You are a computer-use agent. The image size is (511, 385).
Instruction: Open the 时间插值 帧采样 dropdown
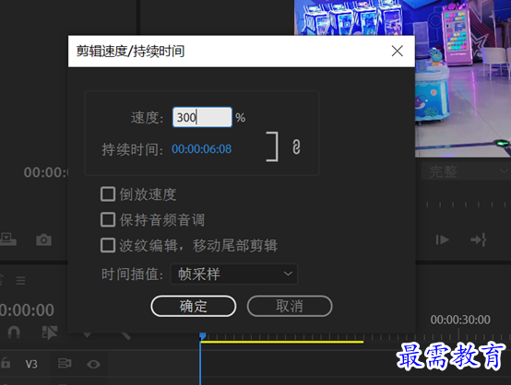(x=234, y=274)
